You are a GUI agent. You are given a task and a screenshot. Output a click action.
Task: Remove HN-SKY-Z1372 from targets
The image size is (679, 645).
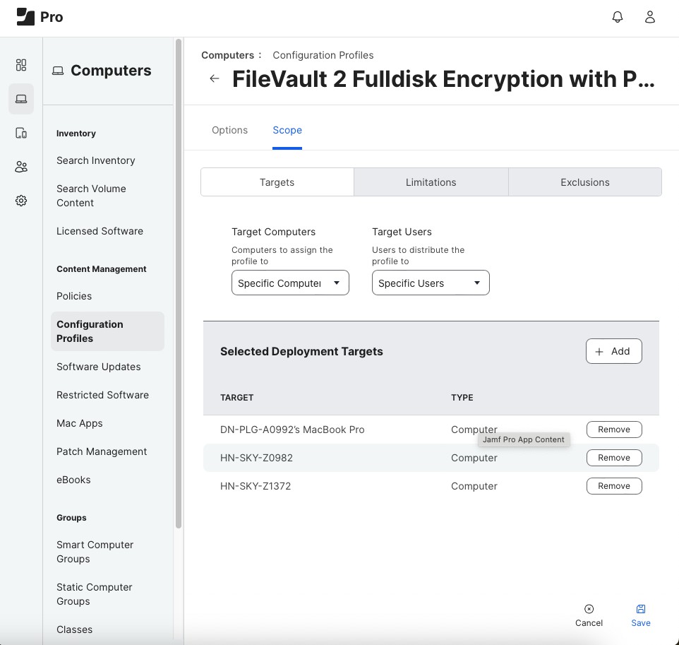coord(613,486)
